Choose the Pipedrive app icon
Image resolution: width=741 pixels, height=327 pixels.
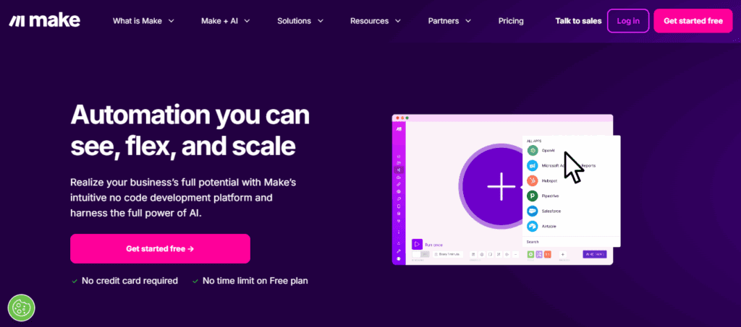pyautogui.click(x=533, y=196)
